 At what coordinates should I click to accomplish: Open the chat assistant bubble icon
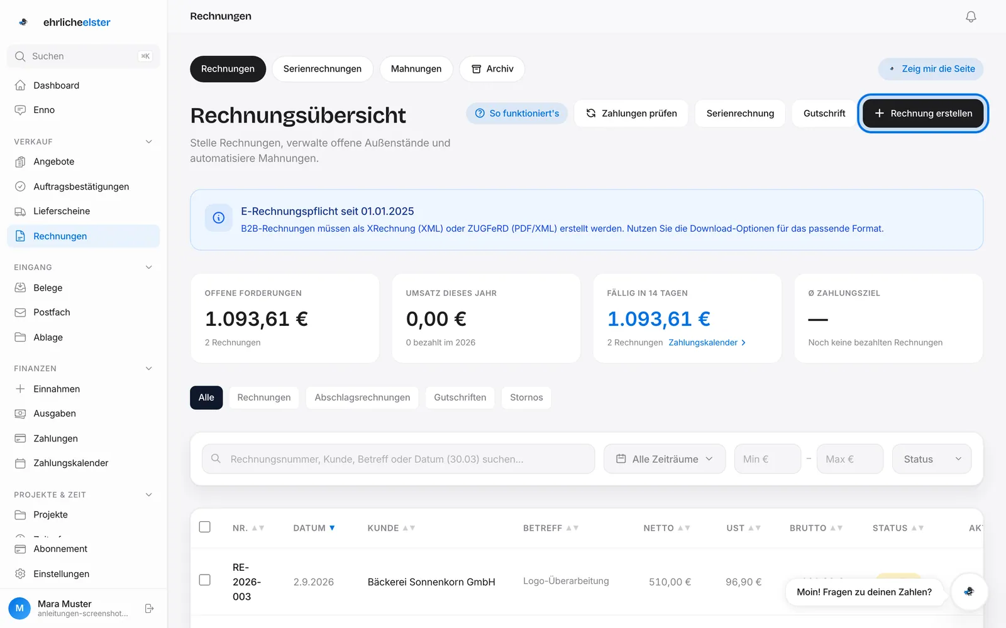[x=969, y=592]
